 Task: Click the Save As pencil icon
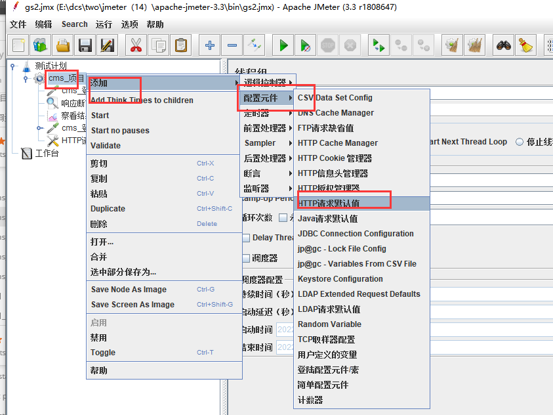(107, 45)
